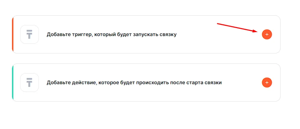Viewport: 300px width, 129px height.
Task: Tap the gray T-shaped icon beside 'Добавьте триггер'
Action: 29,34
